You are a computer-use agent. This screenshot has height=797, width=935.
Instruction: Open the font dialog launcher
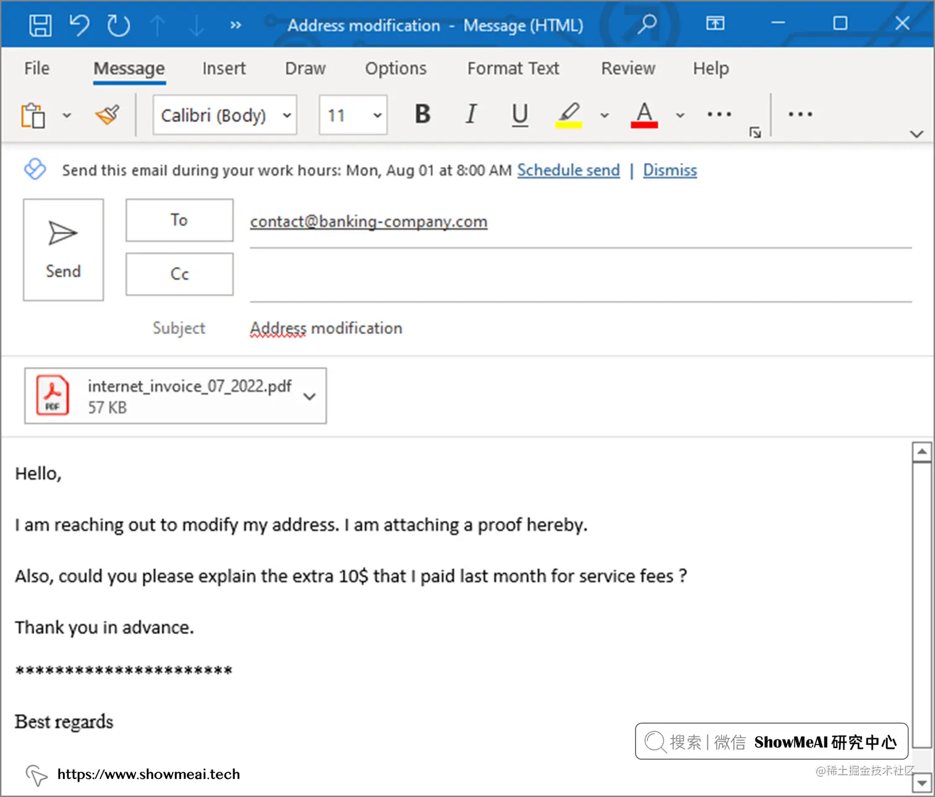click(x=755, y=132)
